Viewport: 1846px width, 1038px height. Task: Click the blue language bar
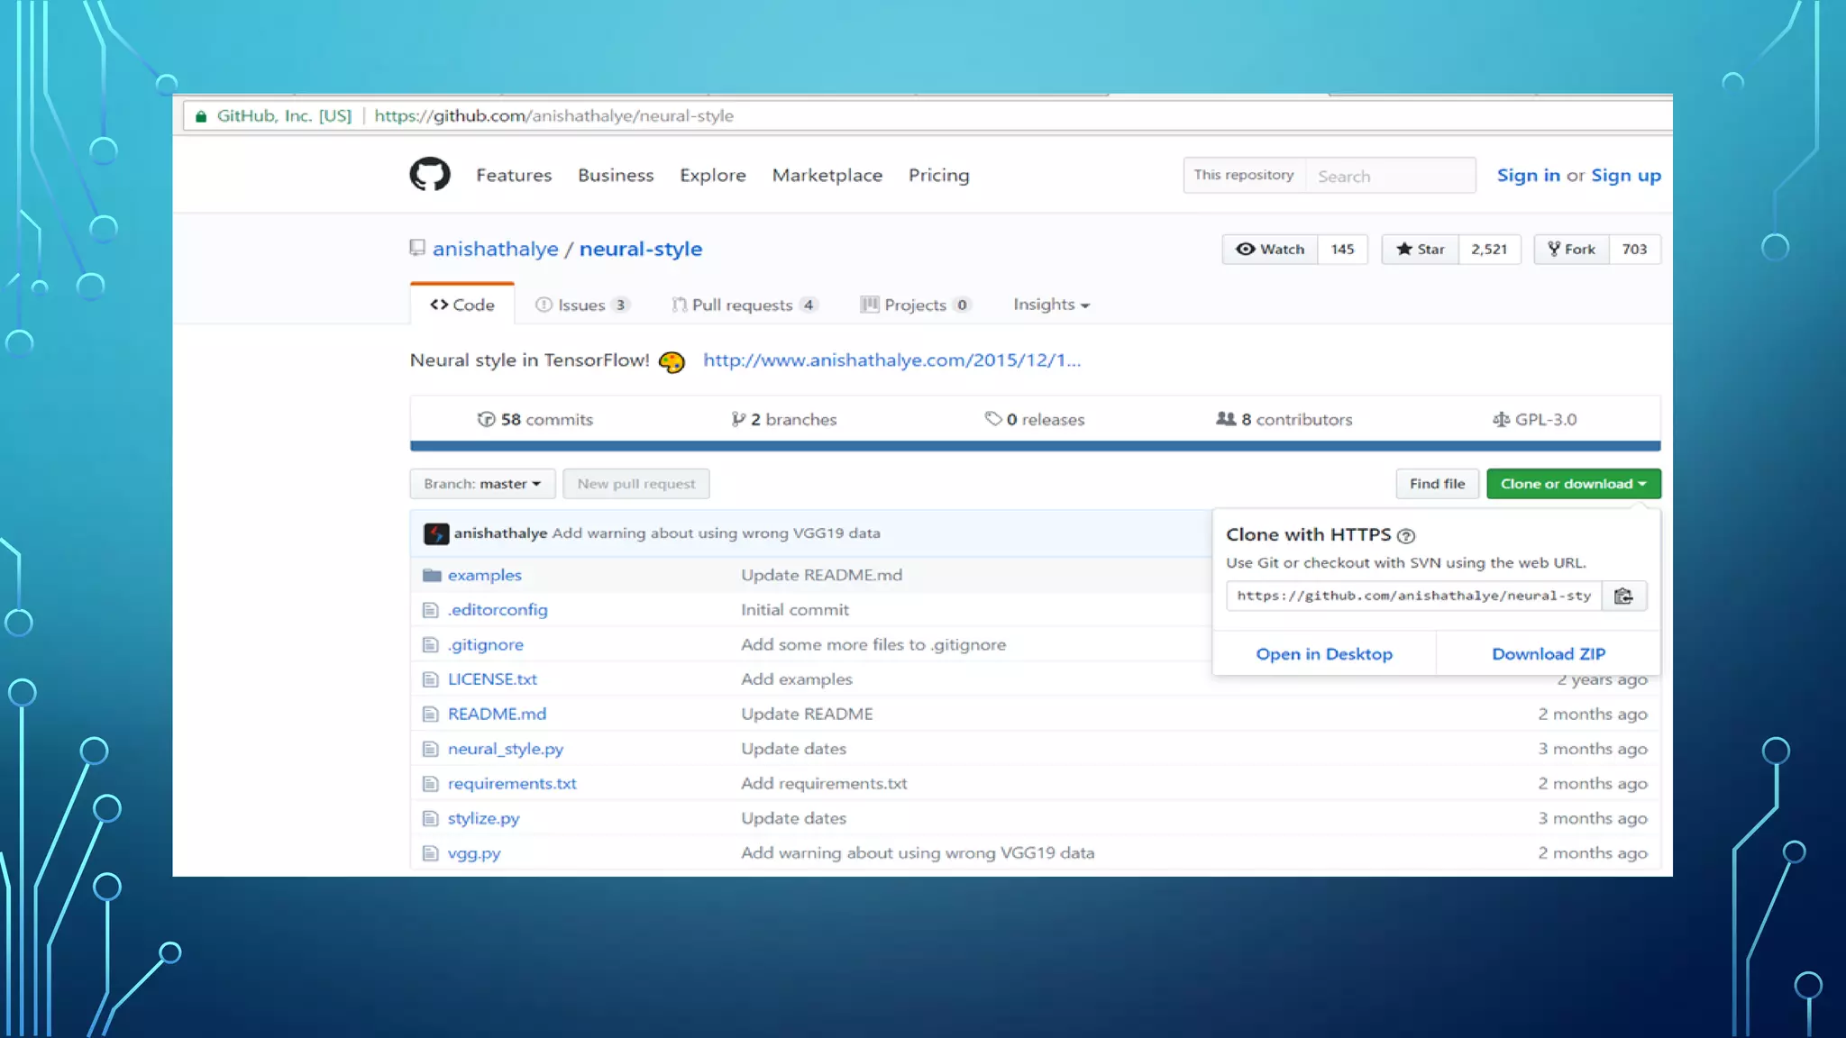click(x=1034, y=446)
